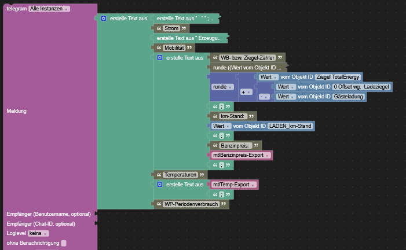This screenshot has height=250, width=406.
Task: Edit the 'WP-Periodenverbrauch' text field
Action: click(191, 204)
